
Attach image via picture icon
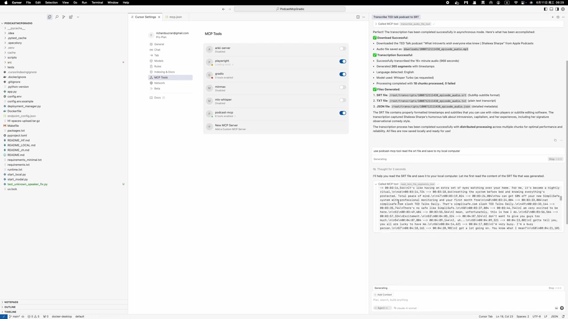point(556,308)
